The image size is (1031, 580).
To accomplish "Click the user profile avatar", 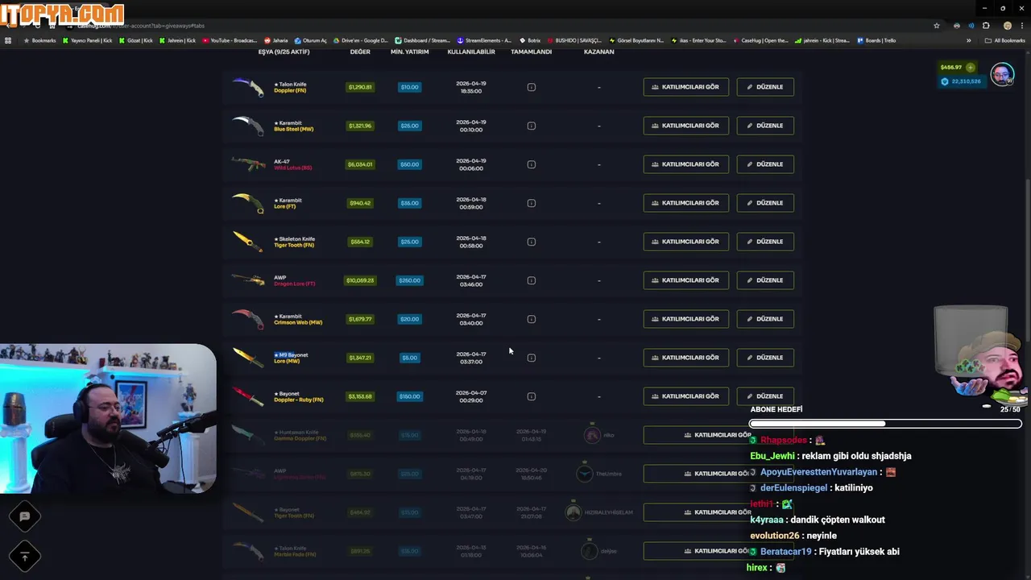I will tap(1001, 75).
